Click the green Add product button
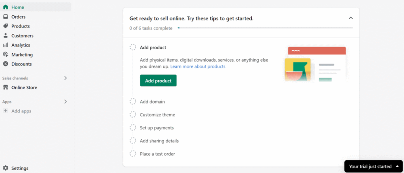 158,81
